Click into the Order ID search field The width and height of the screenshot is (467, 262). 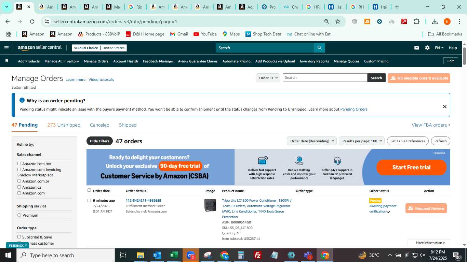point(325,78)
